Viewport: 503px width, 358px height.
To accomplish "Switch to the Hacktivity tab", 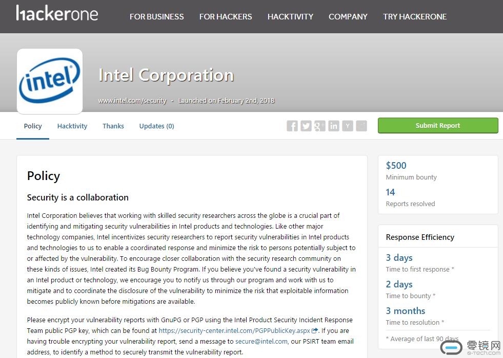I will click(x=72, y=126).
